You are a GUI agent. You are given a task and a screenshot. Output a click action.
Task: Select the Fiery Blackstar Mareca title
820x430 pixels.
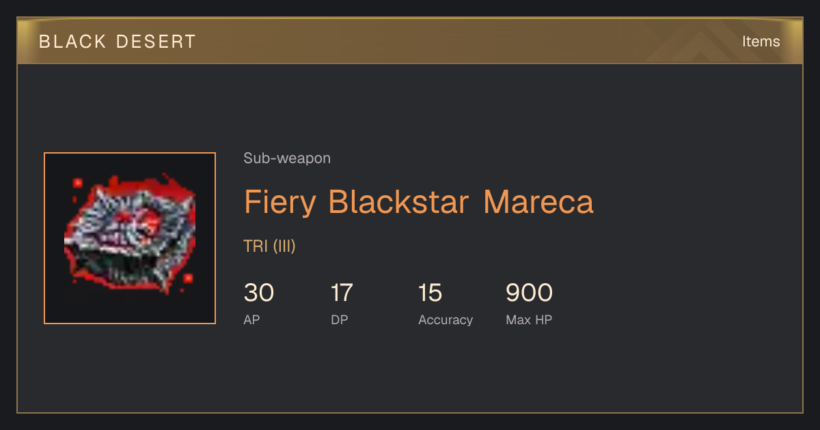click(x=418, y=202)
